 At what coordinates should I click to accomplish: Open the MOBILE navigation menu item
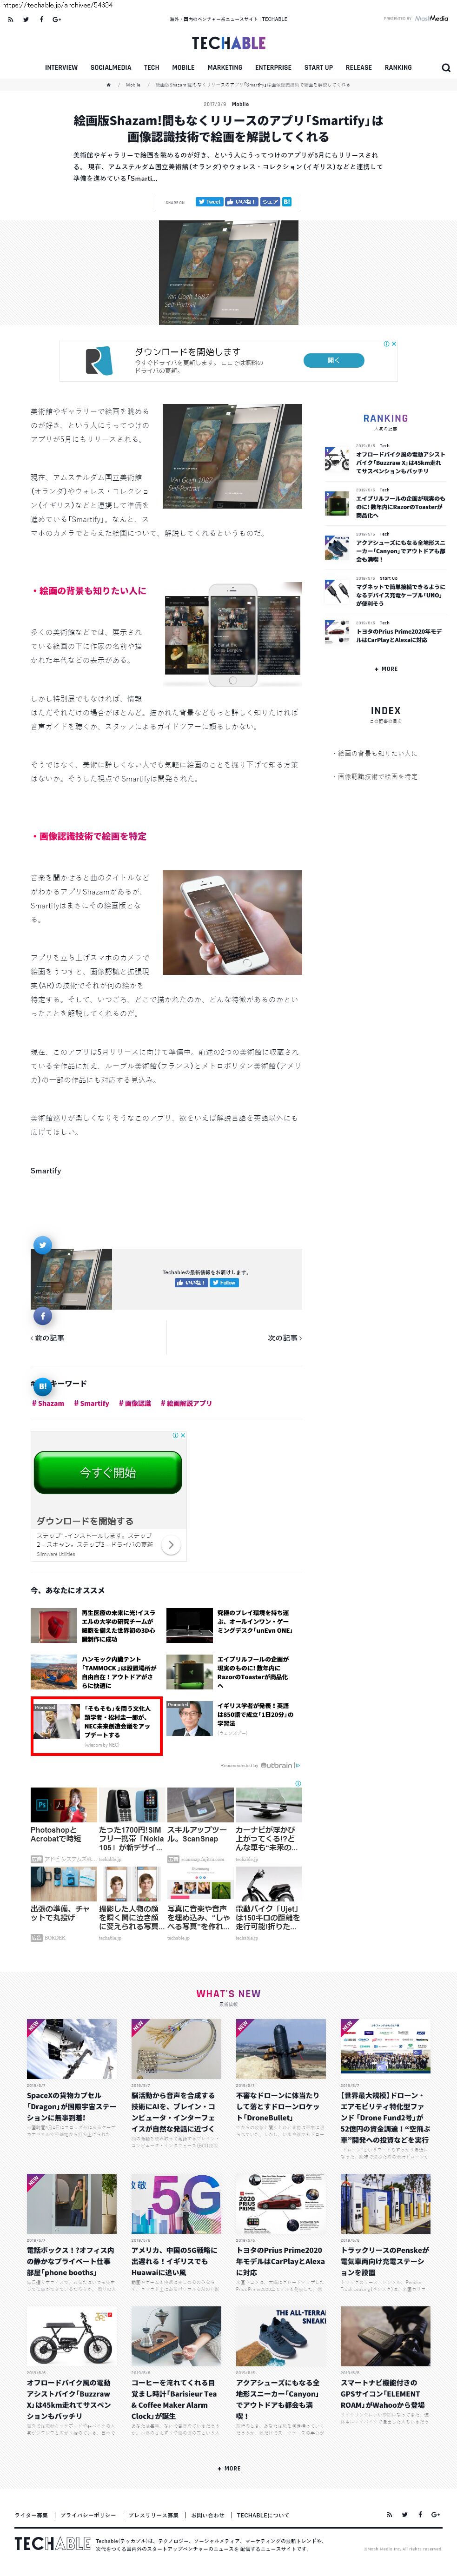coord(183,68)
